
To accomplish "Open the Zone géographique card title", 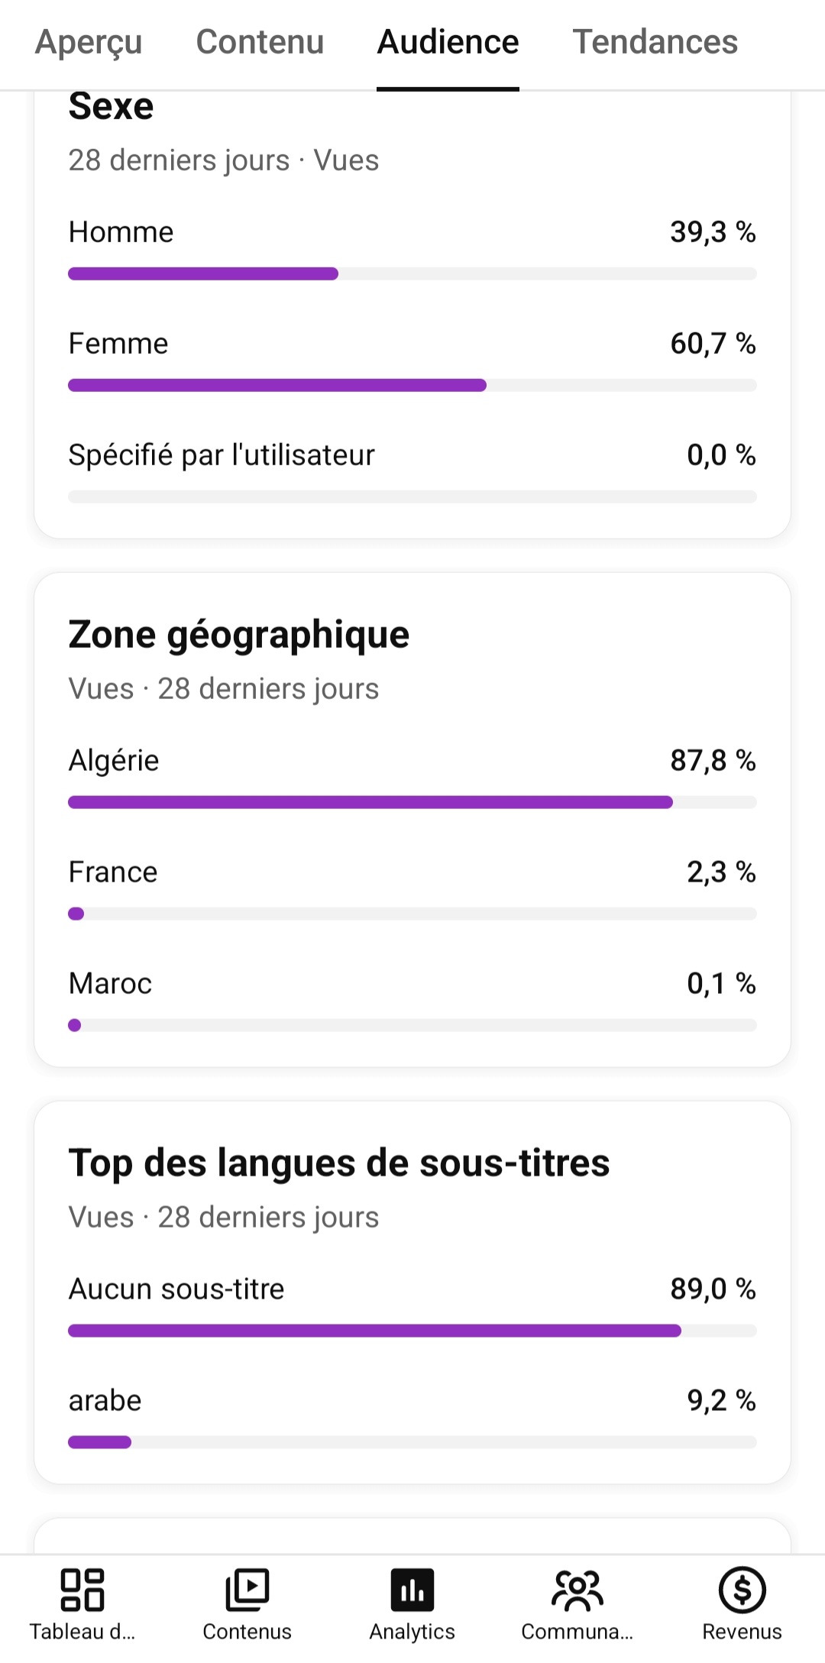I will [239, 636].
